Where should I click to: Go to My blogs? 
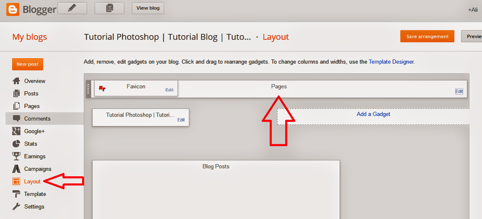tap(29, 37)
